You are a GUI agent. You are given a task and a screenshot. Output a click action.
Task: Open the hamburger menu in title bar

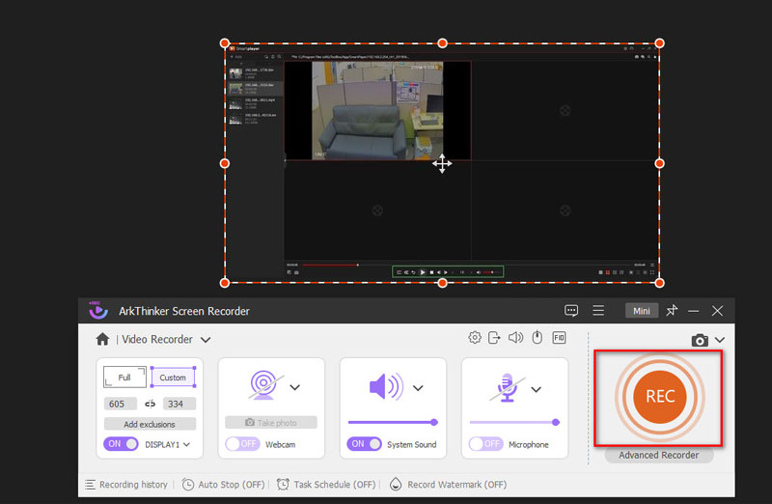(x=598, y=310)
